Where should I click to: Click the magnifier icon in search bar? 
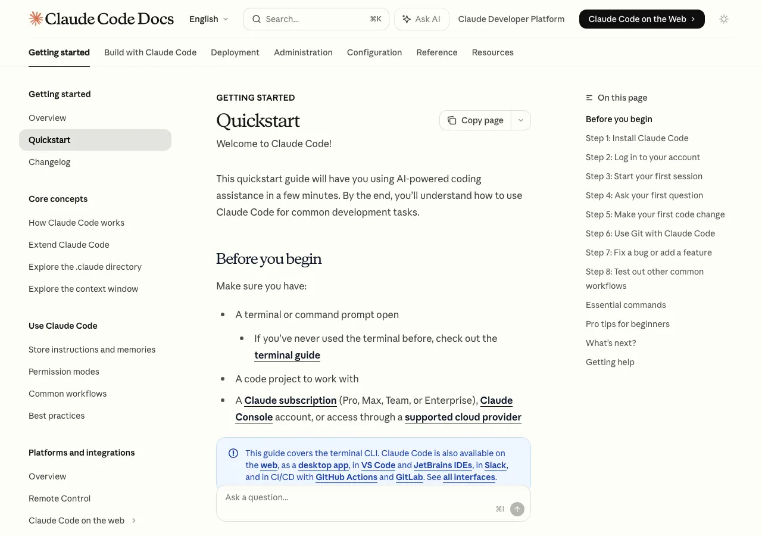[x=257, y=19]
